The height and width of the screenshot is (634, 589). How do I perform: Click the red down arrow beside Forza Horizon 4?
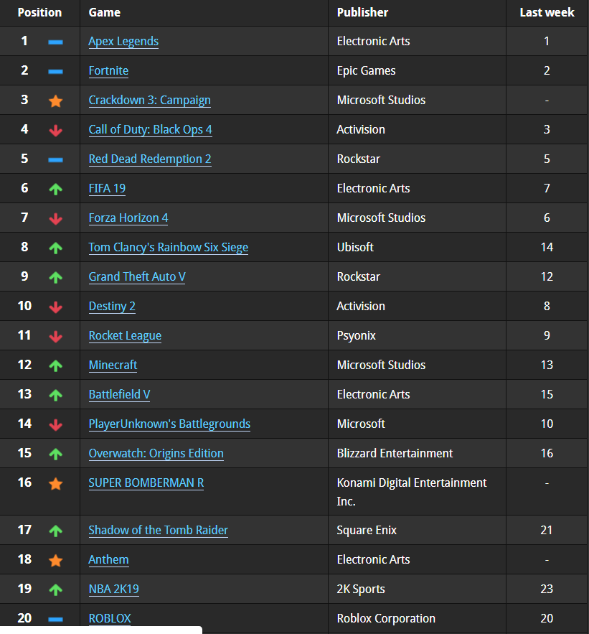click(x=55, y=218)
